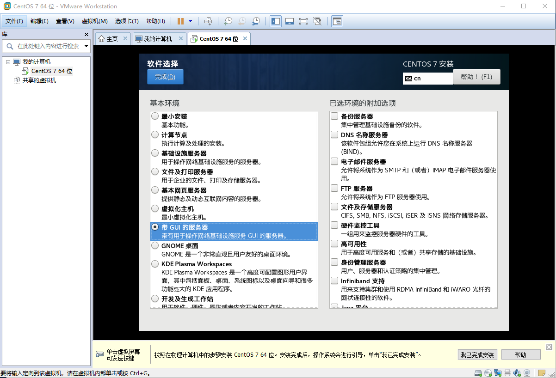Check the 身份管理服务器 checkbox
The image size is (556, 378).
coord(334,262)
